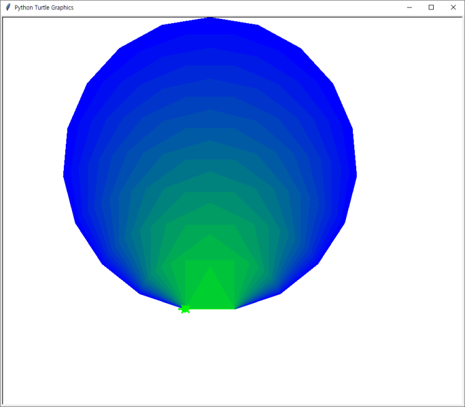Click the leftmost vertex of the blue polygon
465x407 pixels.
click(x=64, y=175)
